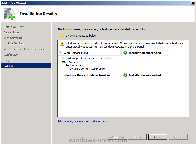Click the disabled Next button
This screenshot has width=196, height=144.
click(137, 137)
